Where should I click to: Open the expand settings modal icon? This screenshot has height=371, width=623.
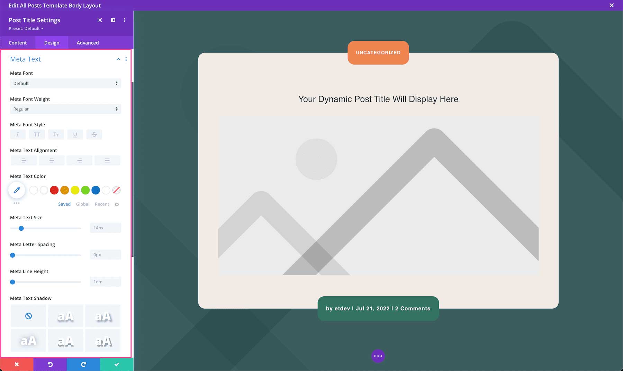[100, 20]
